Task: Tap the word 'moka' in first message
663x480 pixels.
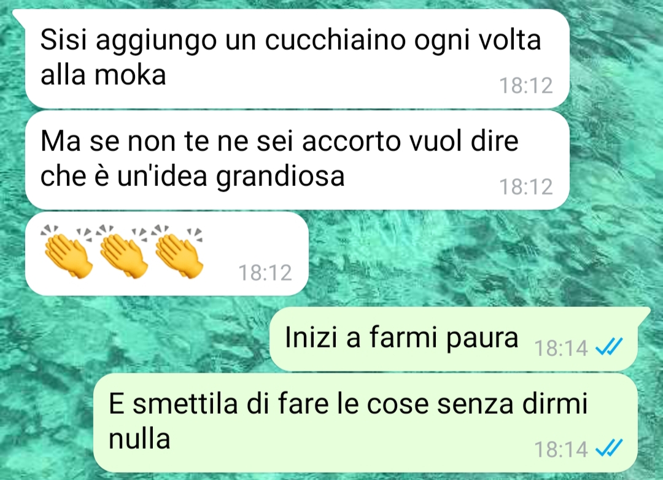Action: pyautogui.click(x=130, y=75)
